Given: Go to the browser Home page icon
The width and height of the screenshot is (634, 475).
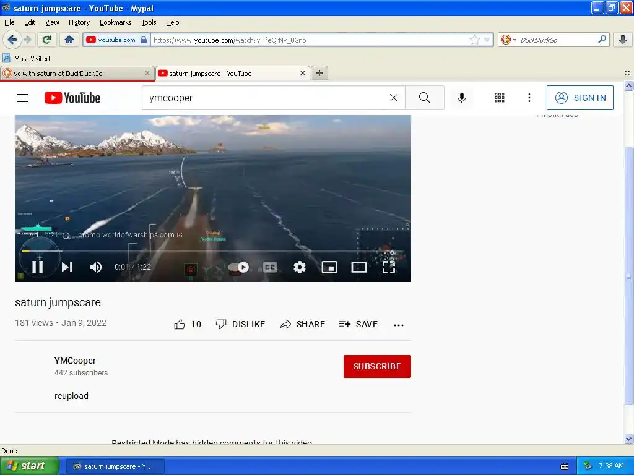Looking at the screenshot, I should click(x=69, y=40).
